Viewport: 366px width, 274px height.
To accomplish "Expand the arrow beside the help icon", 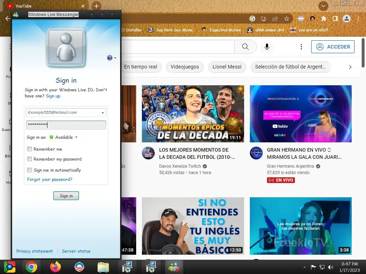I will (115, 58).
